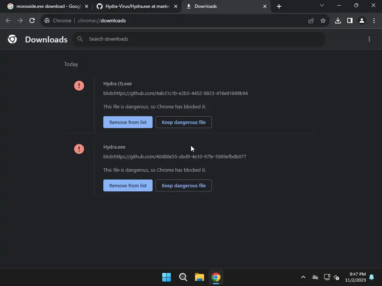Close the Hydra-Virus GitHub tab
This screenshot has width=382, height=286.
pos(175,6)
